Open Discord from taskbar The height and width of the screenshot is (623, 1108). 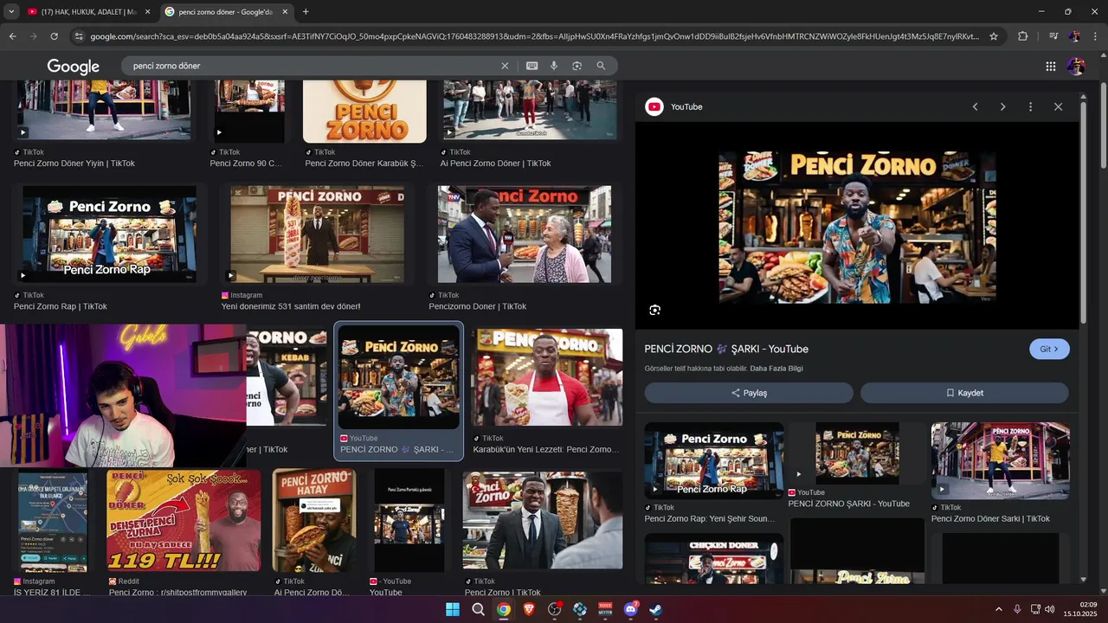click(631, 609)
